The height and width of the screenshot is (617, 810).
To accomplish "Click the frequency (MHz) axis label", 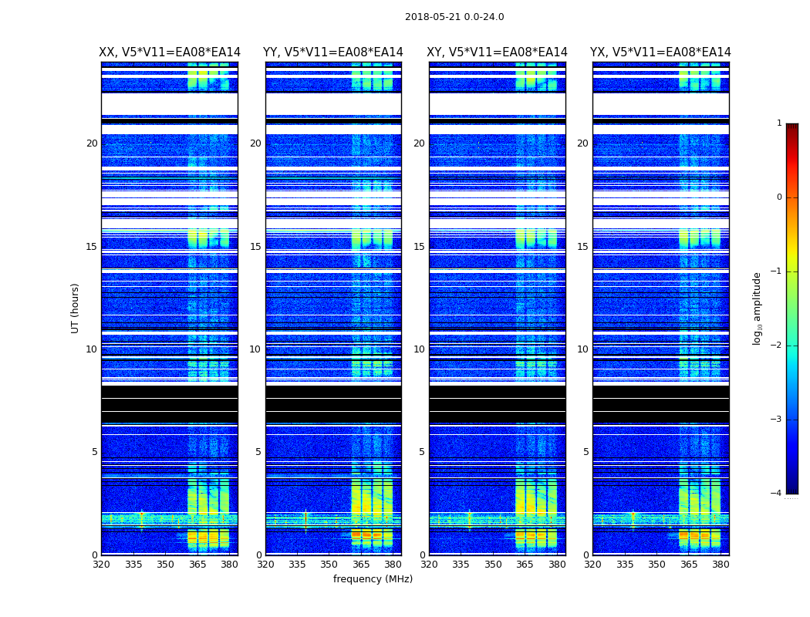I will [373, 578].
